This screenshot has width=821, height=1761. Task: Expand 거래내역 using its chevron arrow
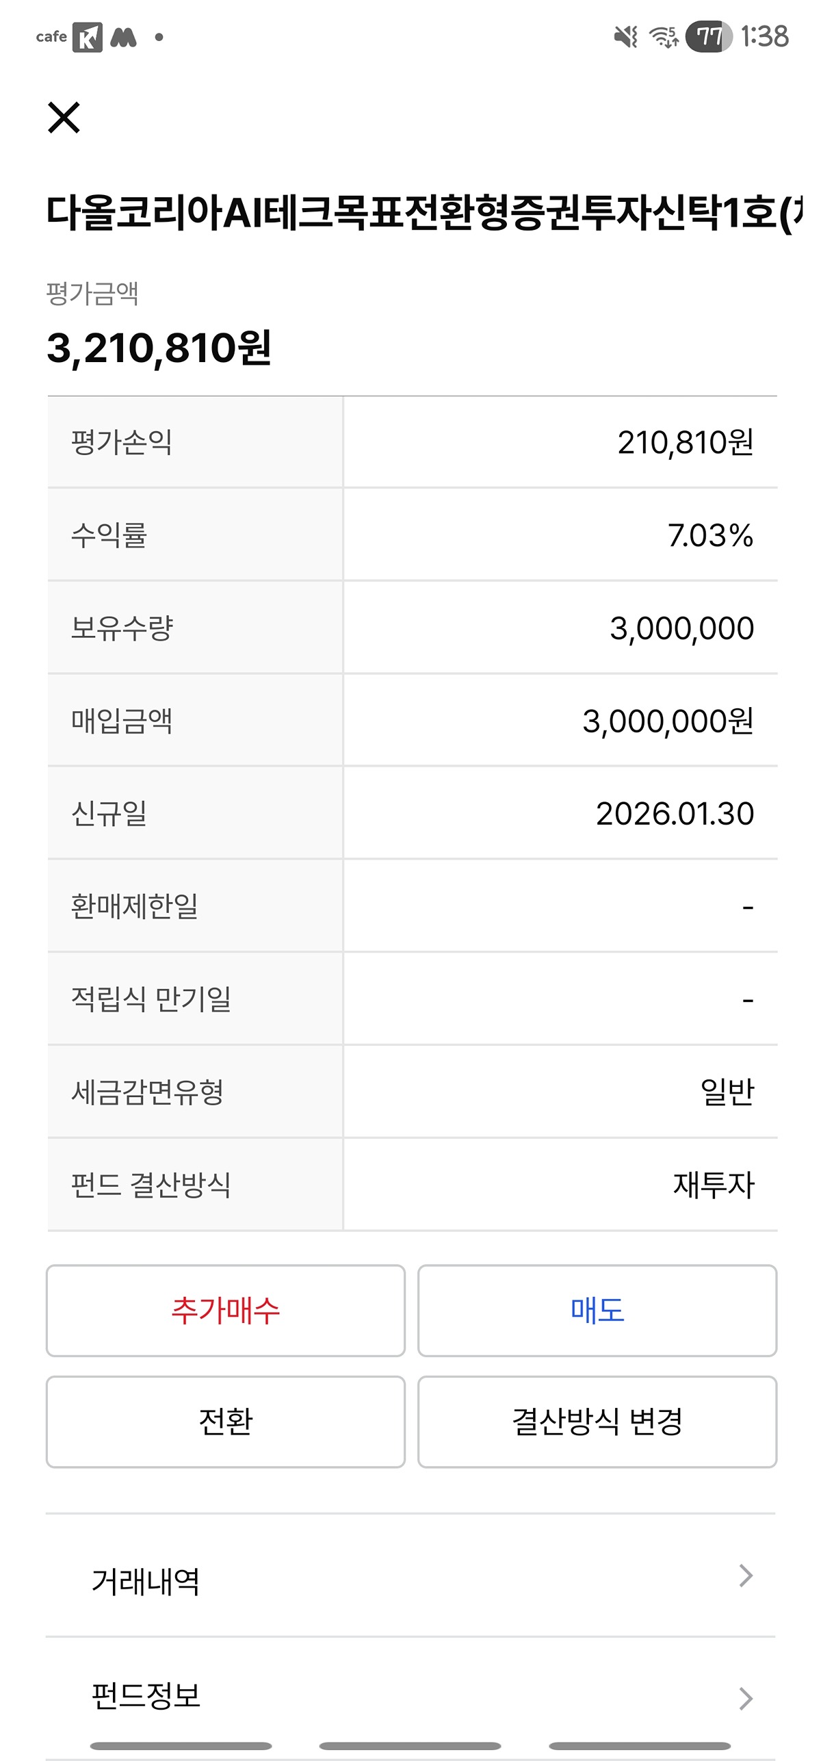pos(746,1576)
